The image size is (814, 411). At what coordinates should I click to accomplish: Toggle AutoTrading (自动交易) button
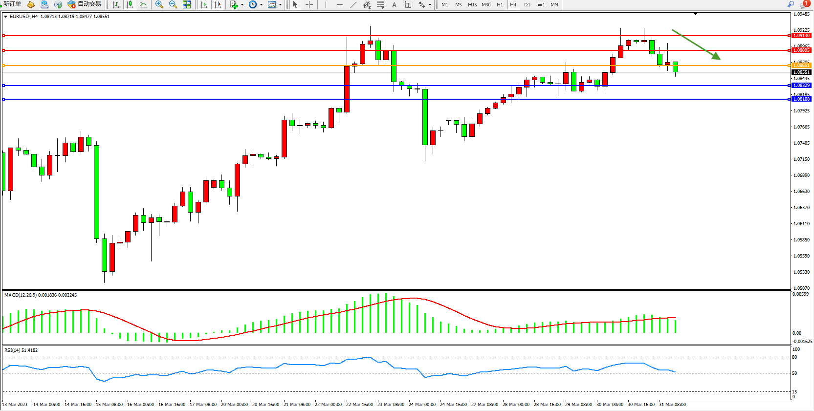pos(84,4)
